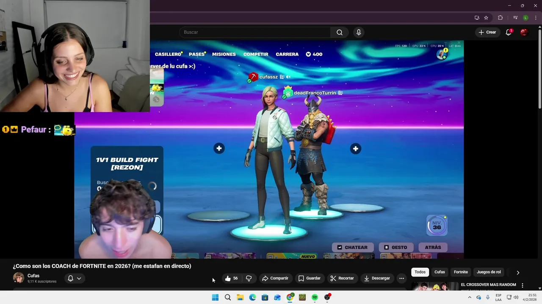Click right plus invite-player slot
542x304 pixels.
(x=355, y=148)
